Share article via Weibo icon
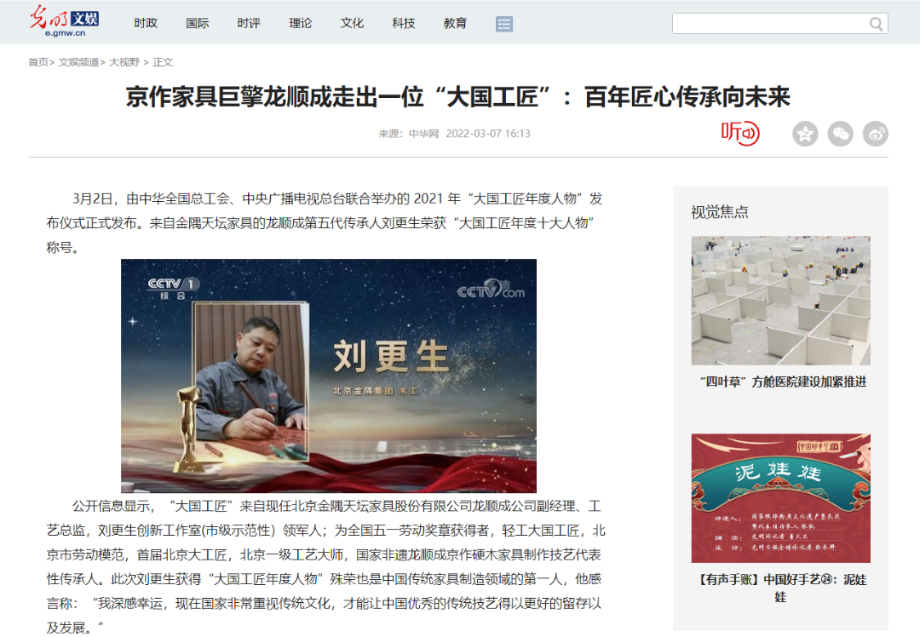This screenshot has height=637, width=920. [x=876, y=135]
